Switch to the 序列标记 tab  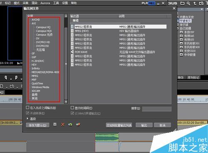(x=193, y=77)
